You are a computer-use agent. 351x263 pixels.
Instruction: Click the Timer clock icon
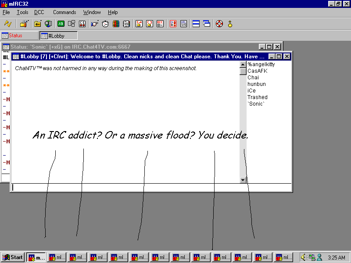coord(105,24)
